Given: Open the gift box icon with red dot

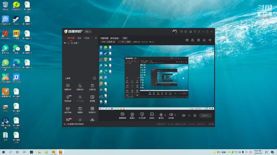Looking at the screenshot, I should pyautogui.click(x=187, y=40).
